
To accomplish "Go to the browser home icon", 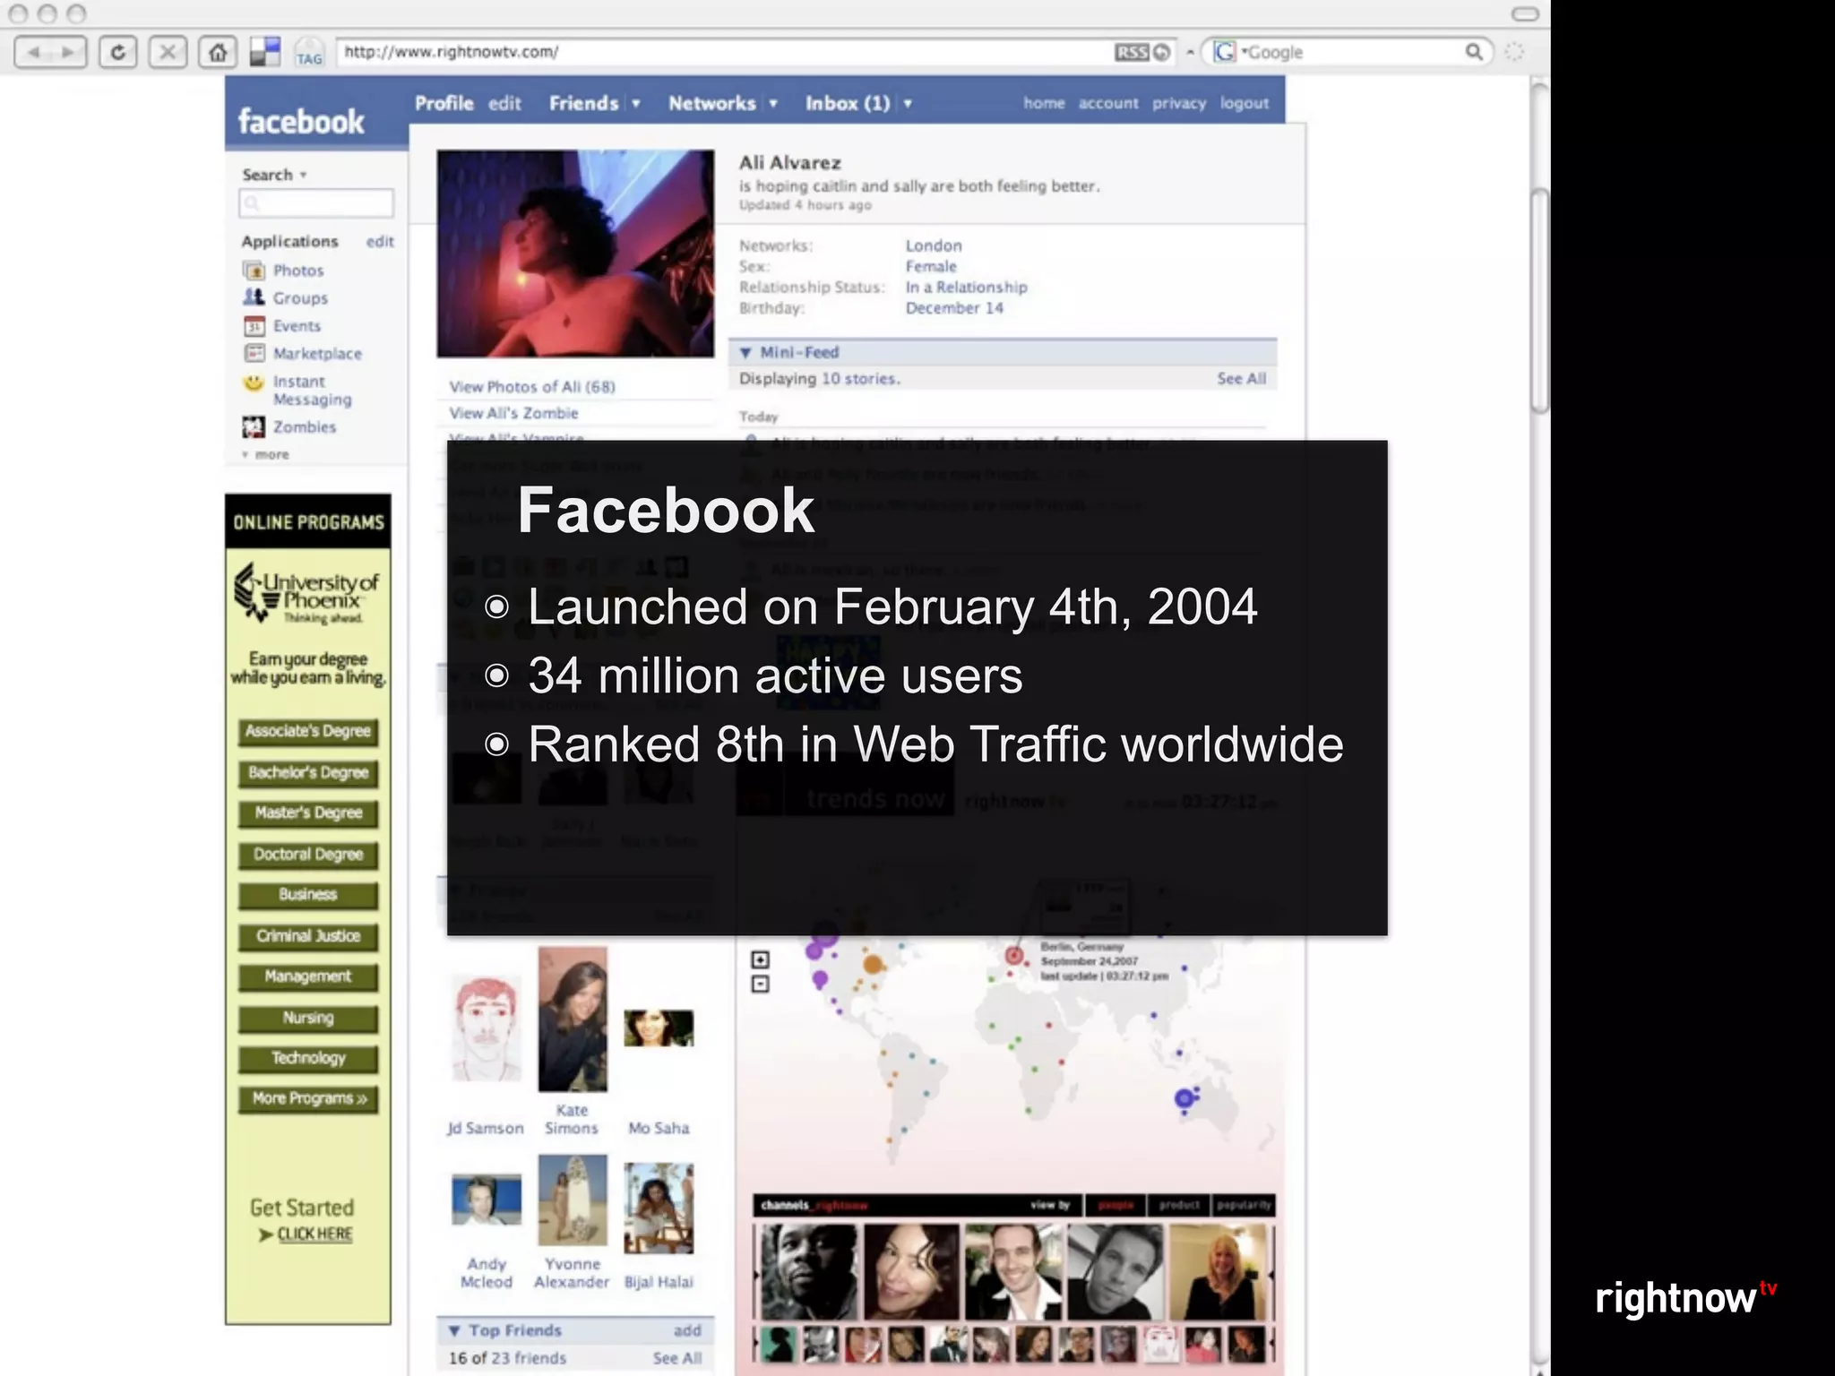I will tap(218, 52).
